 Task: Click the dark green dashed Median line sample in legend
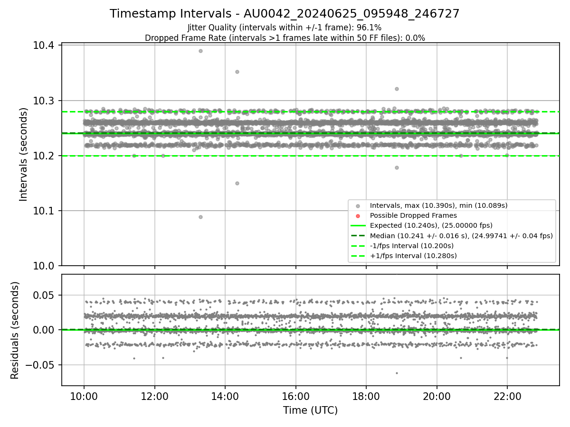[358, 235]
